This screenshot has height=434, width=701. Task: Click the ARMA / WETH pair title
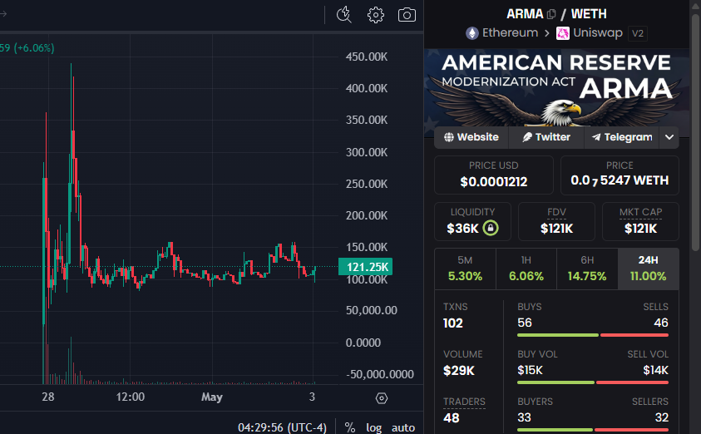[x=556, y=14]
